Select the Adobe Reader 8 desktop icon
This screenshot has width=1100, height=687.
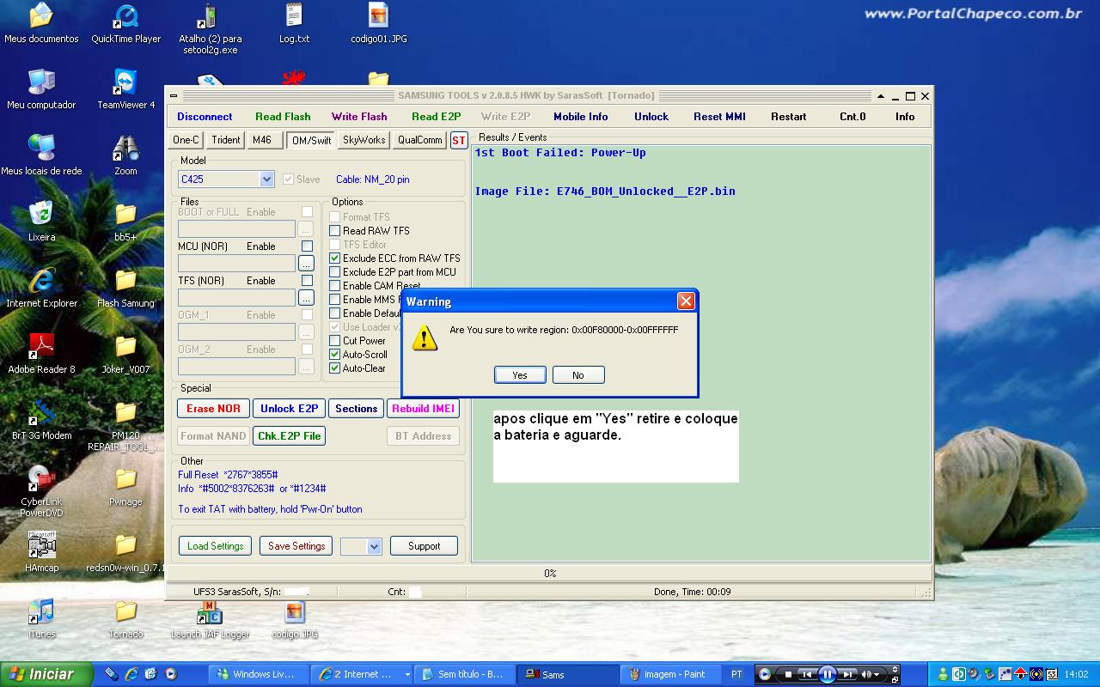pos(41,354)
